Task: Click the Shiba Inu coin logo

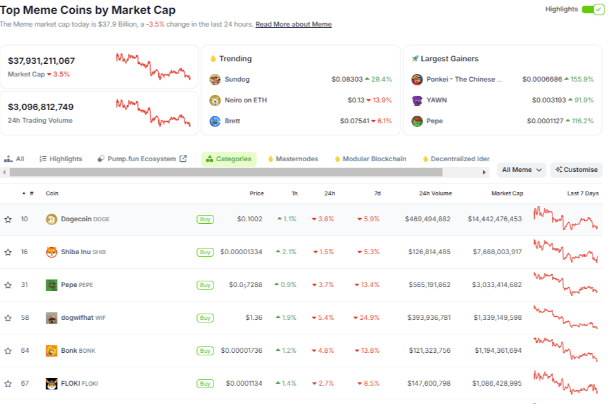Action: tap(51, 252)
